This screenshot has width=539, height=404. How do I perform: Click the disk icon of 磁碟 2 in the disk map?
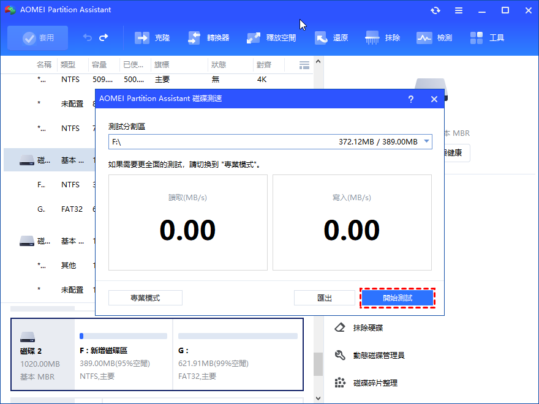28,337
